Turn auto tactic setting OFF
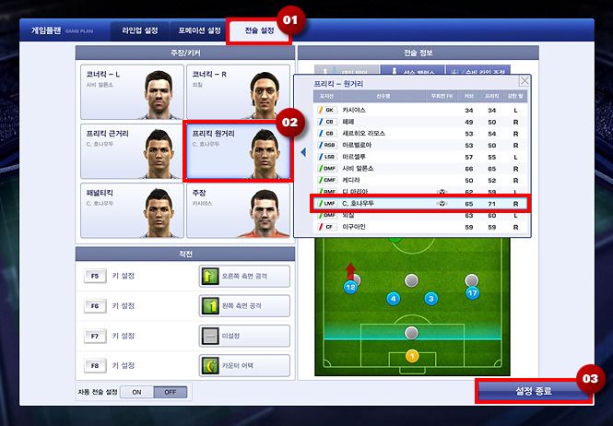 (x=170, y=392)
